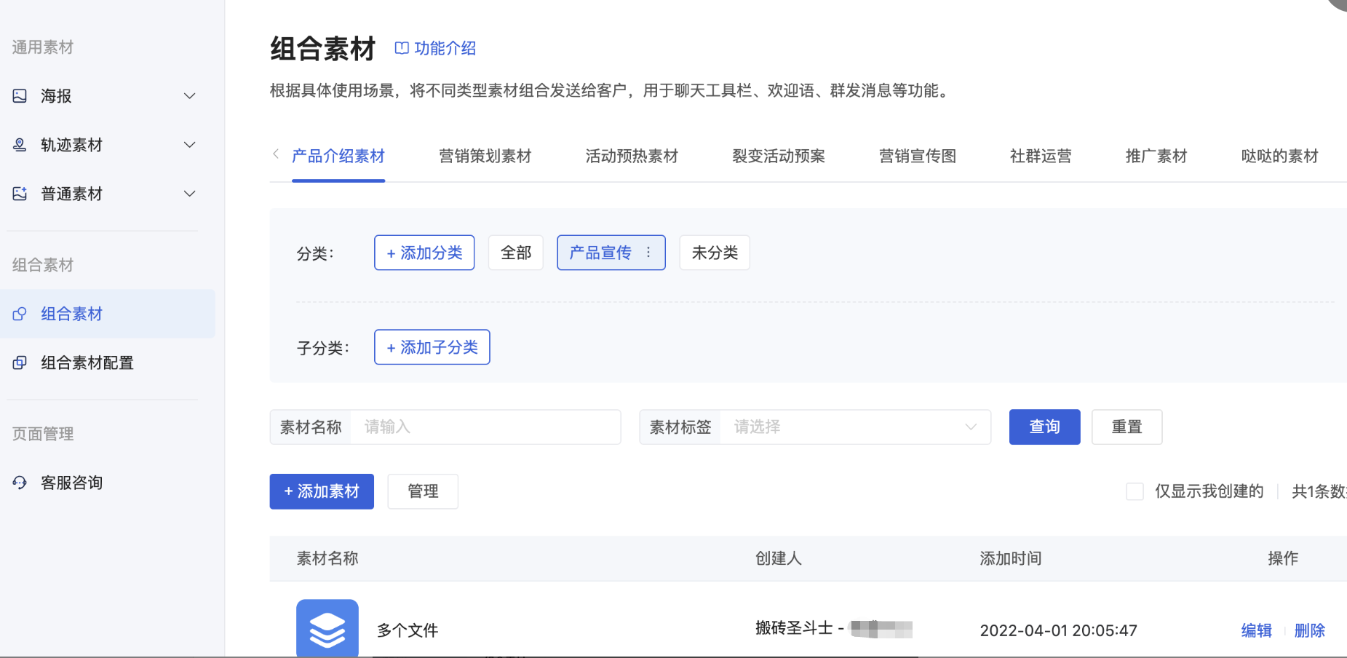Select the 裂变活动预案 tab

pyautogui.click(x=779, y=156)
